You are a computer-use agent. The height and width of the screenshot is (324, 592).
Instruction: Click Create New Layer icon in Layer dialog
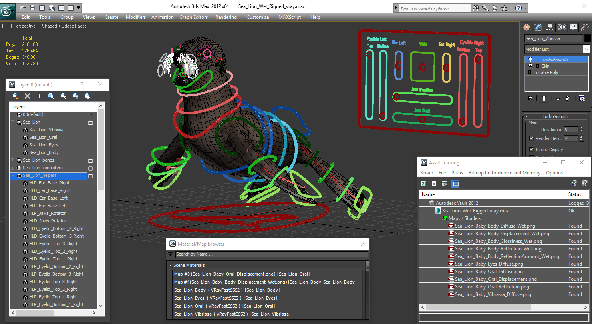point(15,96)
